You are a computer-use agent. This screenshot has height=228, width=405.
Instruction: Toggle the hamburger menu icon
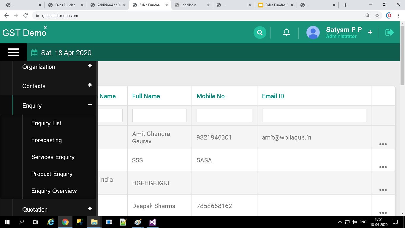click(x=13, y=53)
